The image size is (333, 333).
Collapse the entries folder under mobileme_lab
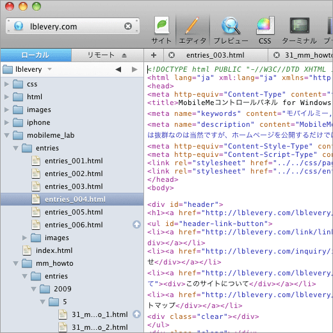16,148
